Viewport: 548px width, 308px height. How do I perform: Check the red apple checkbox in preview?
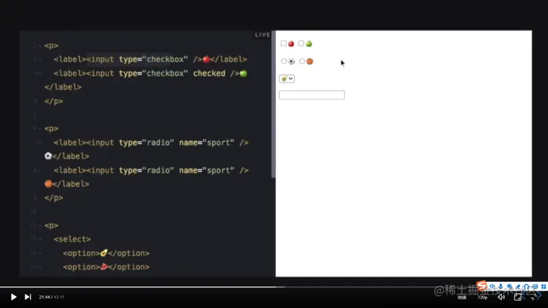click(x=283, y=43)
